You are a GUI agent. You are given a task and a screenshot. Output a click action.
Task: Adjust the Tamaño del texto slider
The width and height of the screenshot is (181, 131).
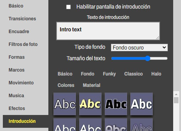(x=139, y=58)
